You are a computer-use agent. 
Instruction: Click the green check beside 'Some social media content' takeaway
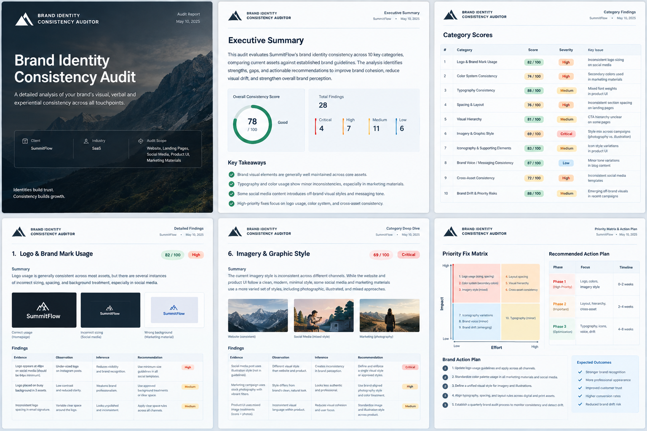click(x=231, y=194)
